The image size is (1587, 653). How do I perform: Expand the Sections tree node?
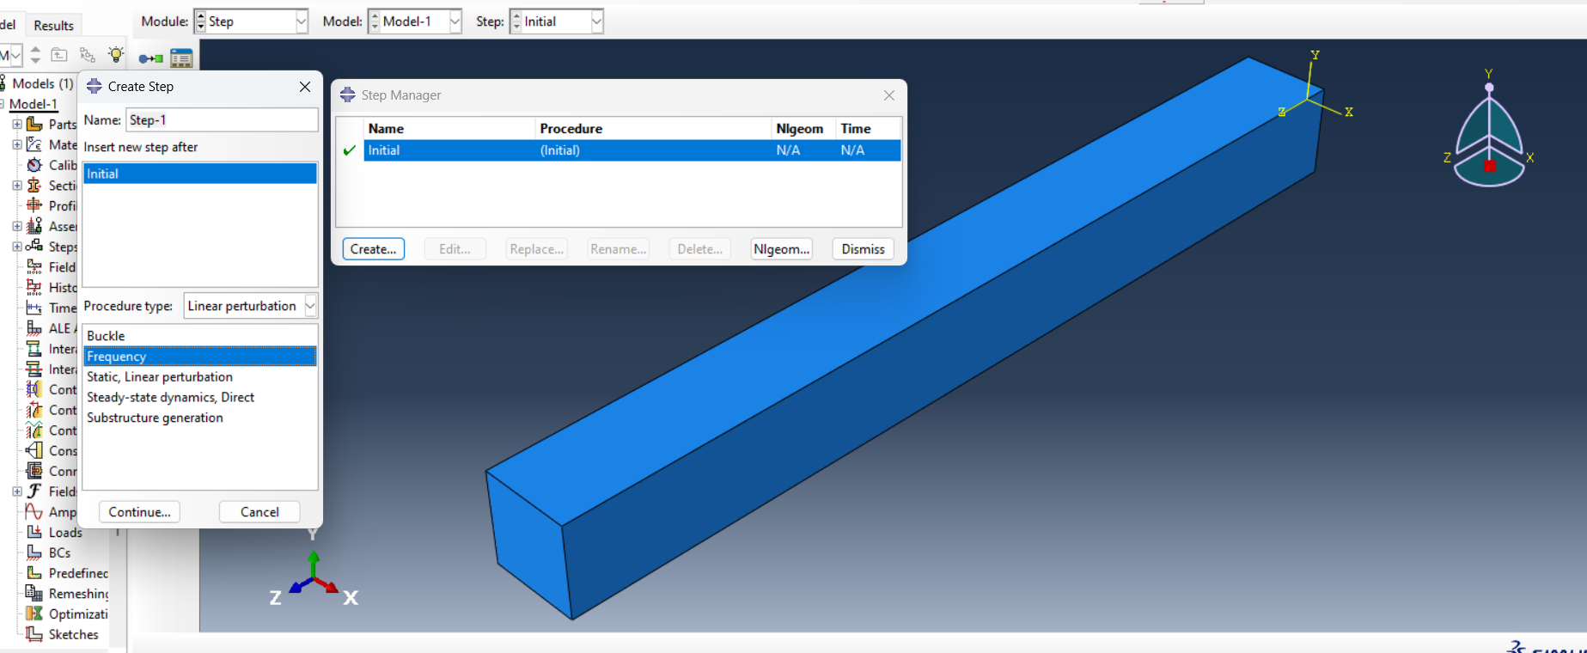click(x=16, y=186)
